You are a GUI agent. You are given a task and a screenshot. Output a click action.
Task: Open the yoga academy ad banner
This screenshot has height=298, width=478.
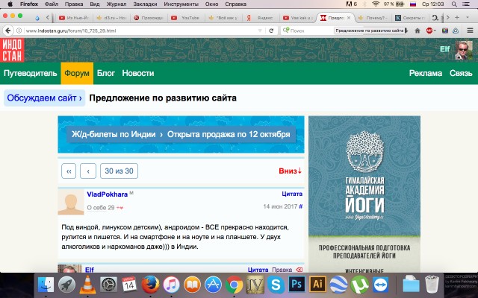tap(364, 186)
